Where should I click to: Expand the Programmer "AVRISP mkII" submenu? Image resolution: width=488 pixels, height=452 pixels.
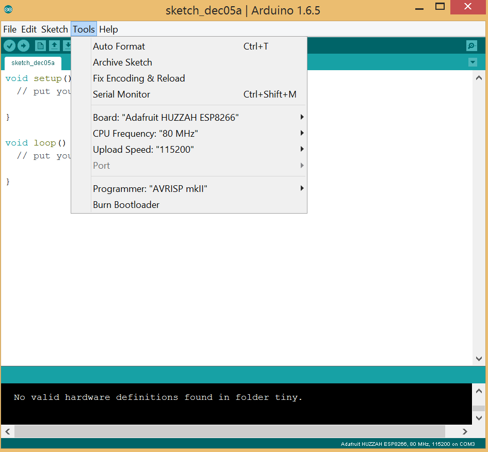[301, 188]
